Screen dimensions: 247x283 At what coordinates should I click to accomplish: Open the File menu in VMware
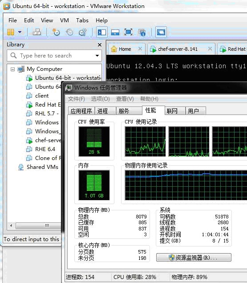click(12, 21)
